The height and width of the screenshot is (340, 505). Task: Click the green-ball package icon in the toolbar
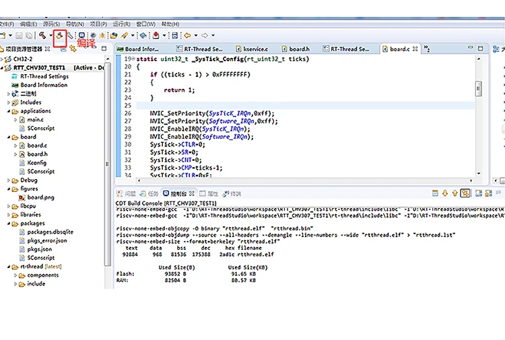pos(114,36)
